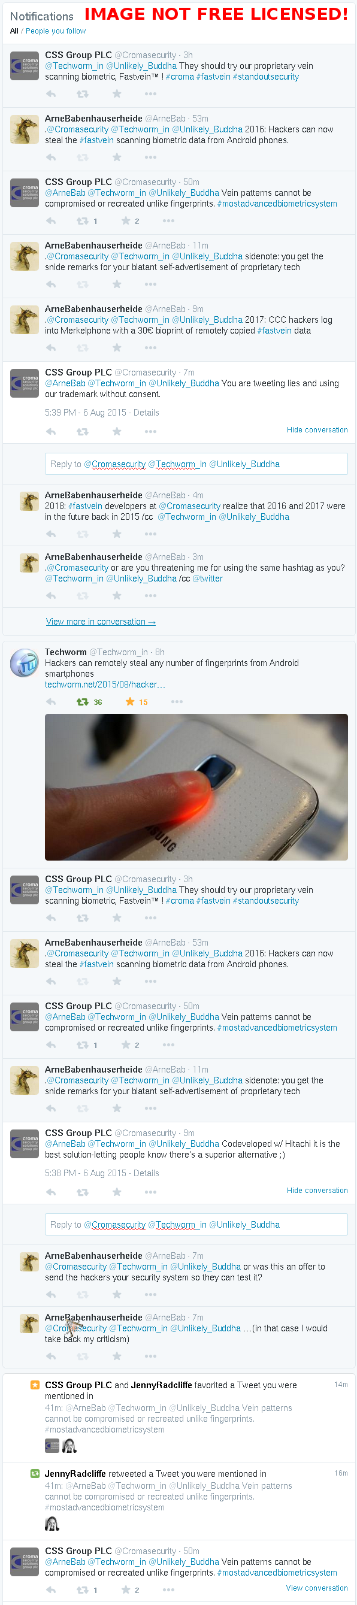Toggle retweet on the 'Codeveloped w/ Hitachi' tweet

[82, 1192]
